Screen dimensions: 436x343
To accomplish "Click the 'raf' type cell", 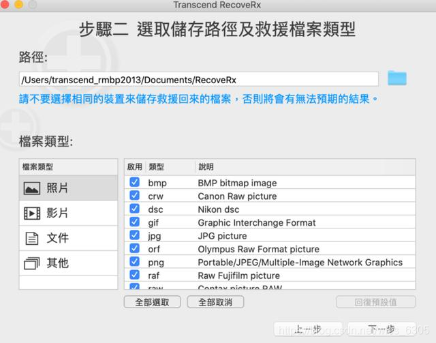I will [153, 275].
